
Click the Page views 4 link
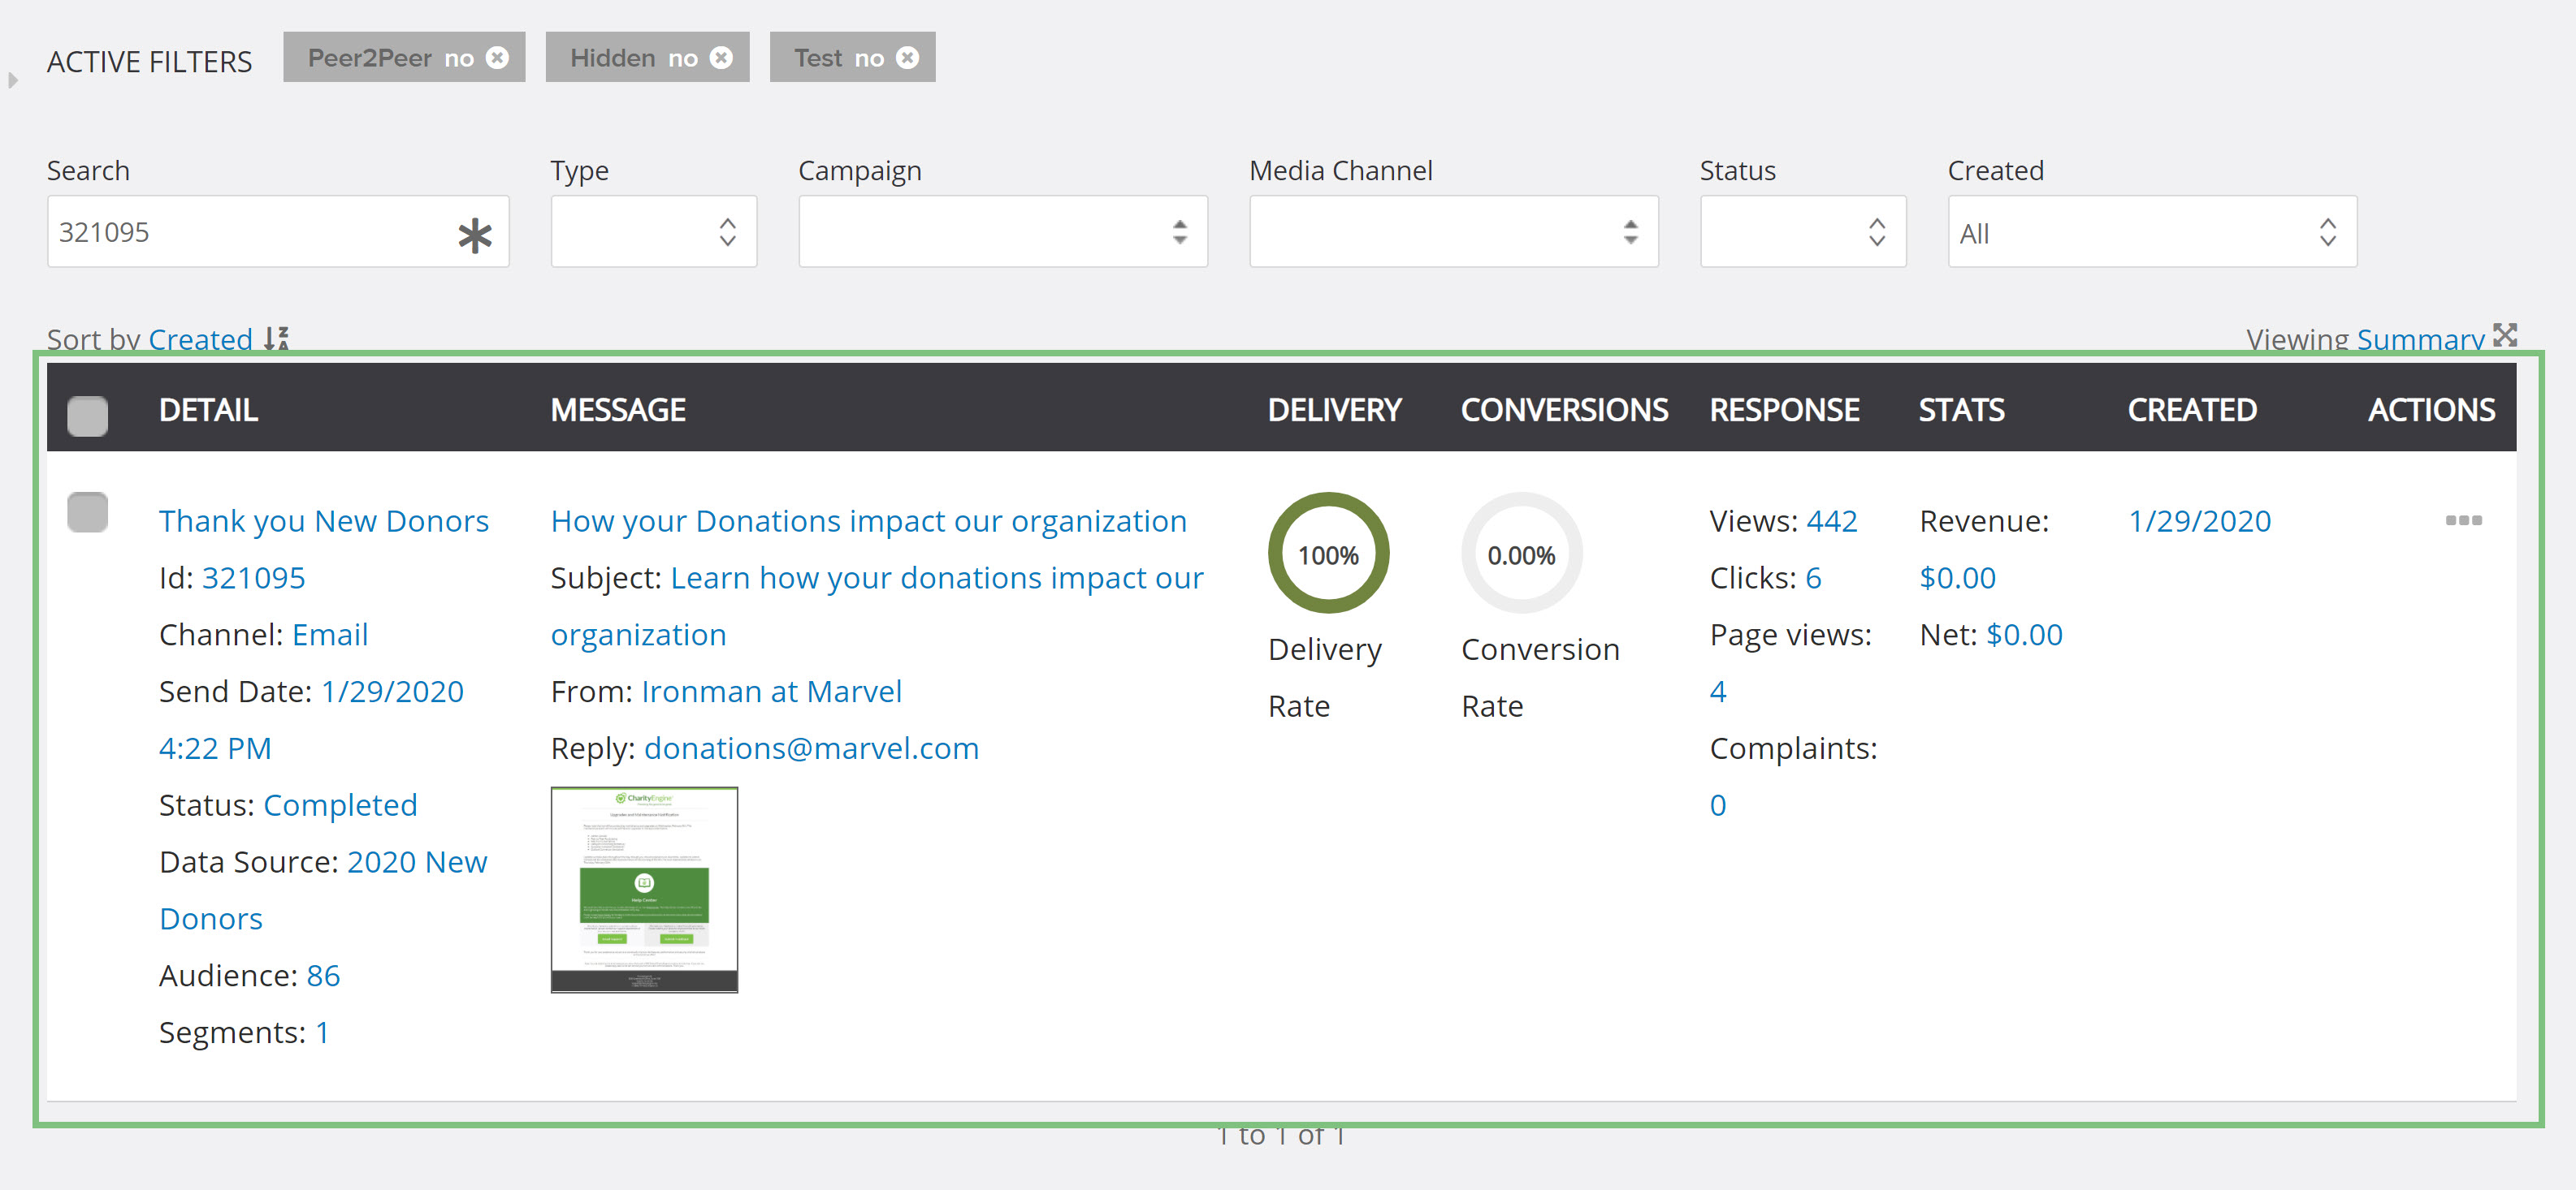pyautogui.click(x=1718, y=692)
